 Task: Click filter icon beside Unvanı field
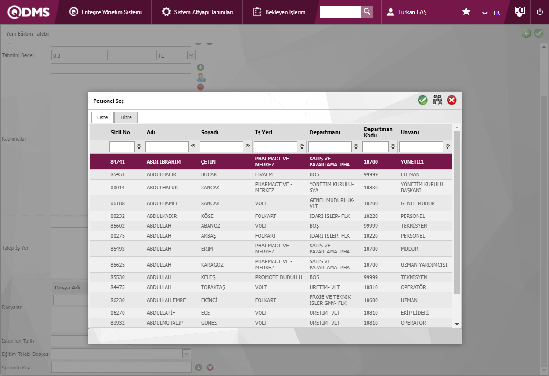[x=448, y=147]
